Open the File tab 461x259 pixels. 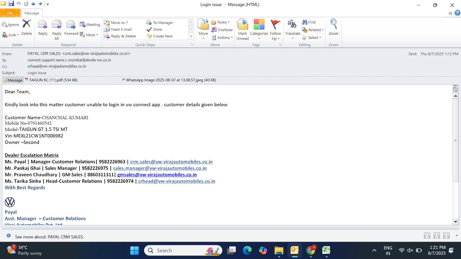(10, 13)
